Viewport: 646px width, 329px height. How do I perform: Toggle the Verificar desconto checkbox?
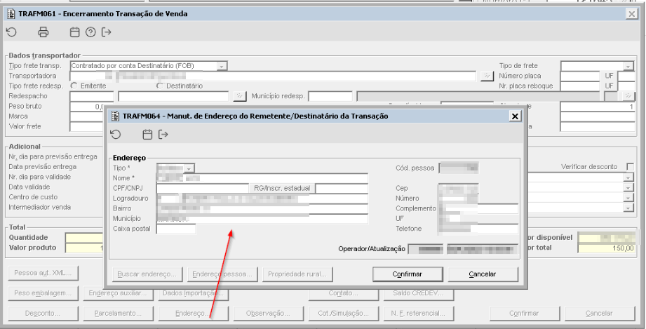[x=631, y=166]
